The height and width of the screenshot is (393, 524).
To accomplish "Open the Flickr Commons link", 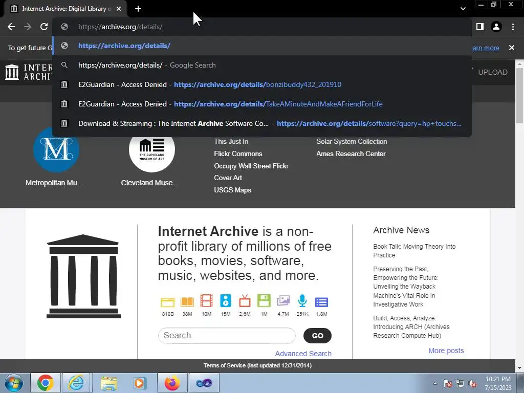I will tap(238, 154).
